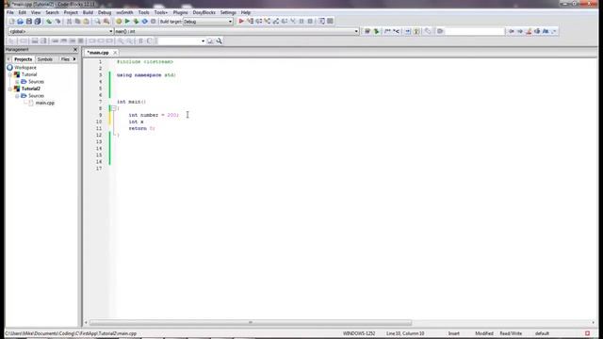
Task: Click the Find icon
Action: point(98,22)
